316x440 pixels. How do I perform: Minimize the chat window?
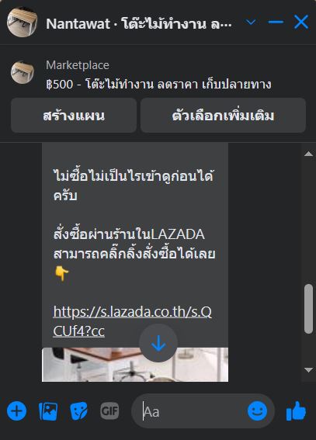[276, 22]
